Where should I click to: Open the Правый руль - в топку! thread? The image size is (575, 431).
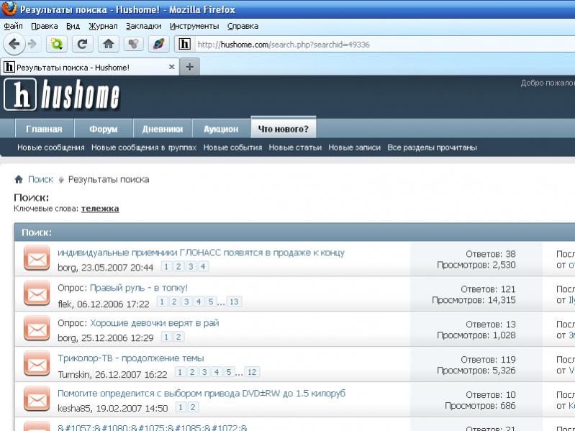click(139, 288)
